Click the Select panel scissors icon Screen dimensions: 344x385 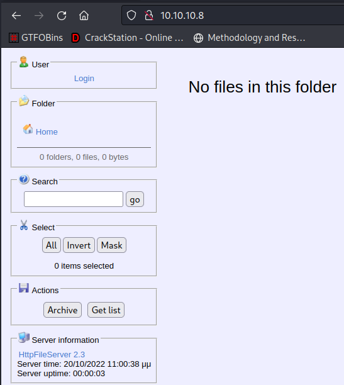coord(24,225)
